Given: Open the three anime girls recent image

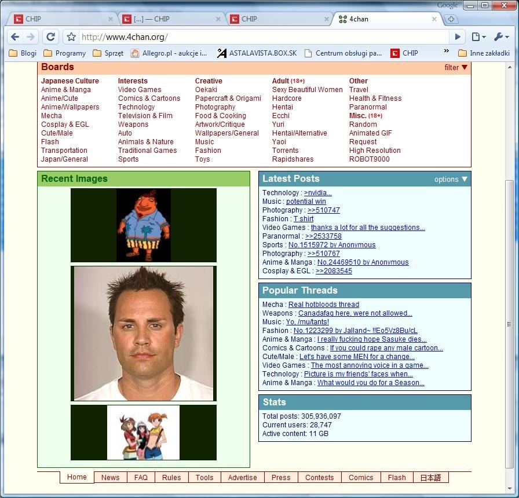Looking at the screenshot, I should click(144, 433).
